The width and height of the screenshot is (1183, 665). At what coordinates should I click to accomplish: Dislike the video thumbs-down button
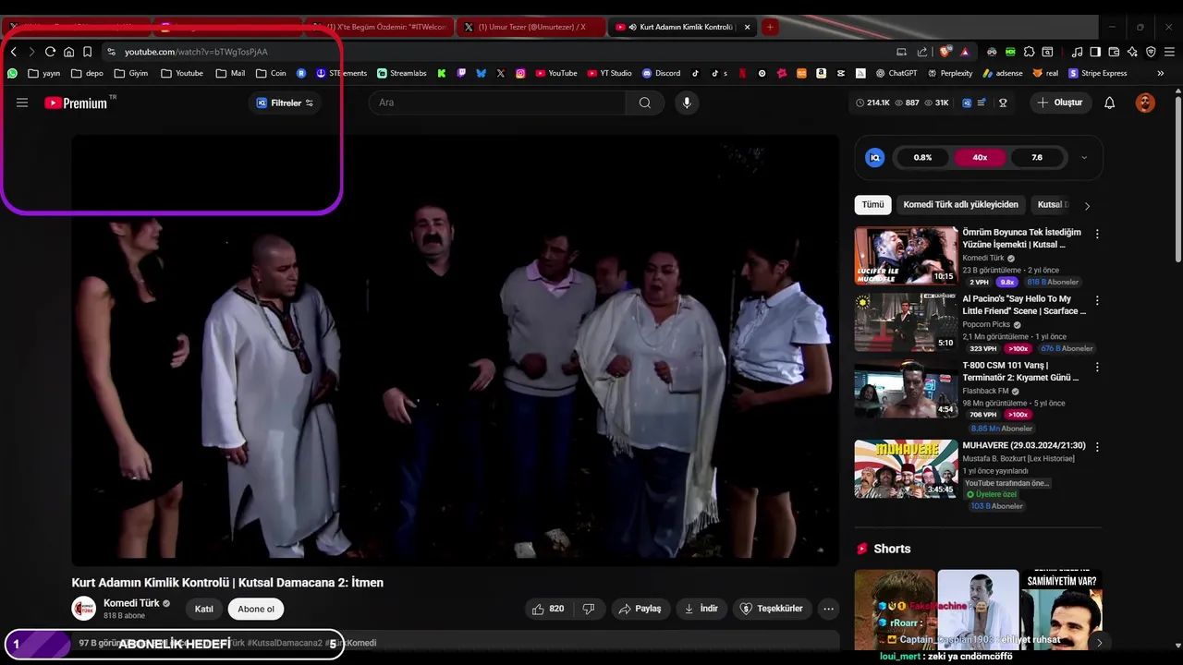(x=589, y=609)
